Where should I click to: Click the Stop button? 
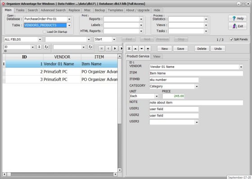(x=181, y=39)
